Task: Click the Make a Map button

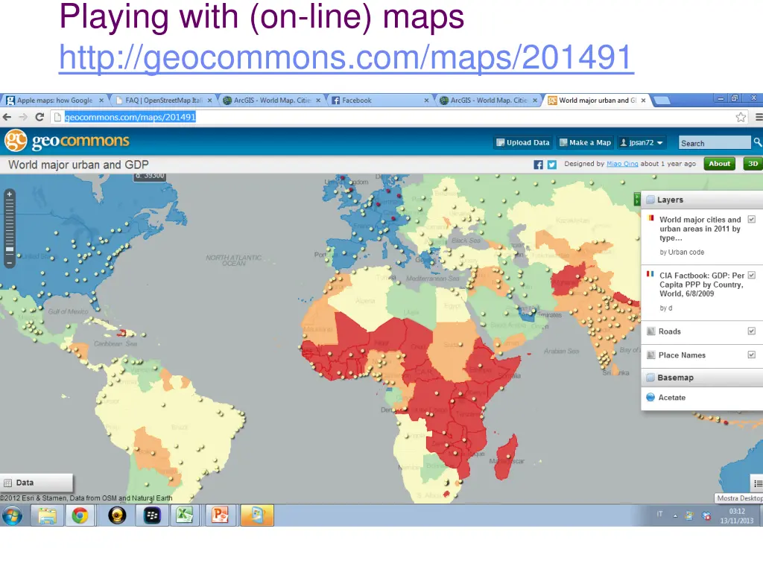Action: pyautogui.click(x=585, y=142)
